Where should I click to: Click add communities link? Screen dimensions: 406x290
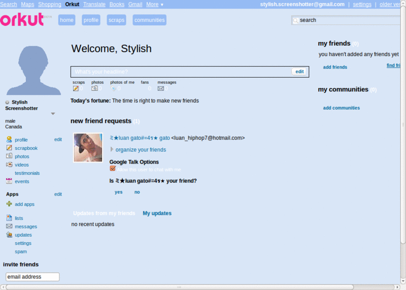click(x=341, y=108)
